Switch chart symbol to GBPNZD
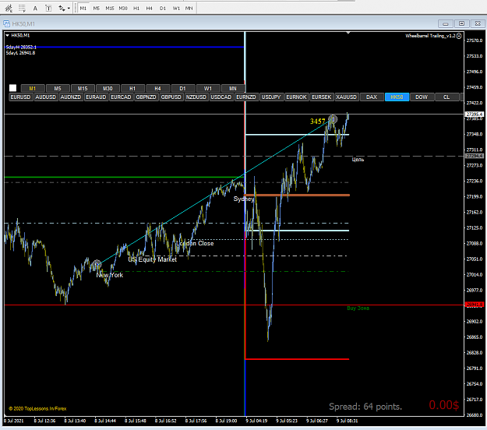 [146, 97]
